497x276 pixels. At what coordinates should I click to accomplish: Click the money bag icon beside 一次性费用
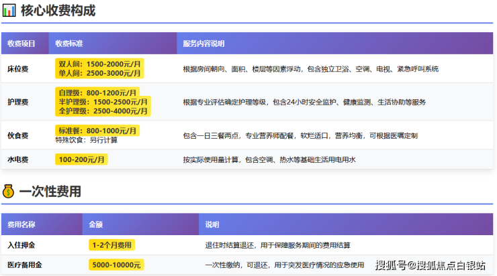[9, 192]
